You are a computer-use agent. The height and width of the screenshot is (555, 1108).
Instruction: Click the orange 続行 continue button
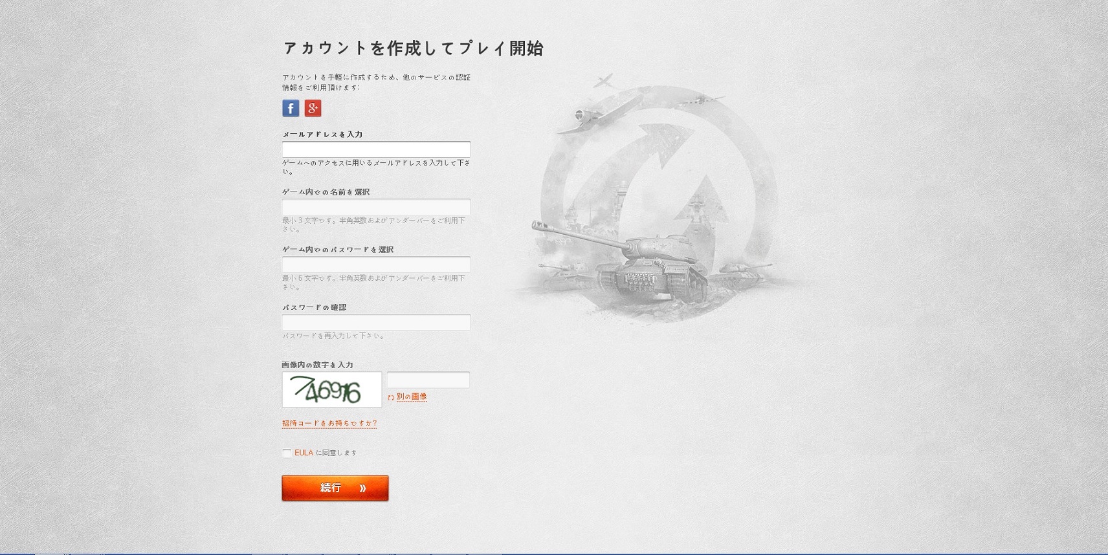[335, 488]
